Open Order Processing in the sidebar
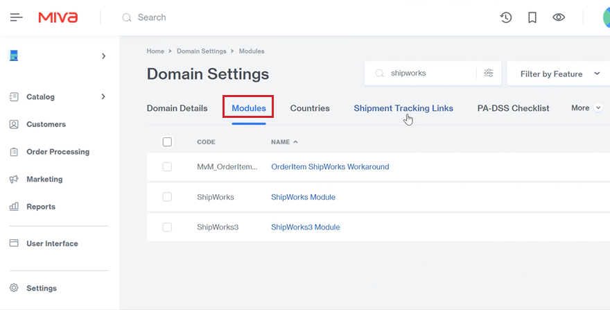The image size is (610, 310). pyautogui.click(x=58, y=152)
